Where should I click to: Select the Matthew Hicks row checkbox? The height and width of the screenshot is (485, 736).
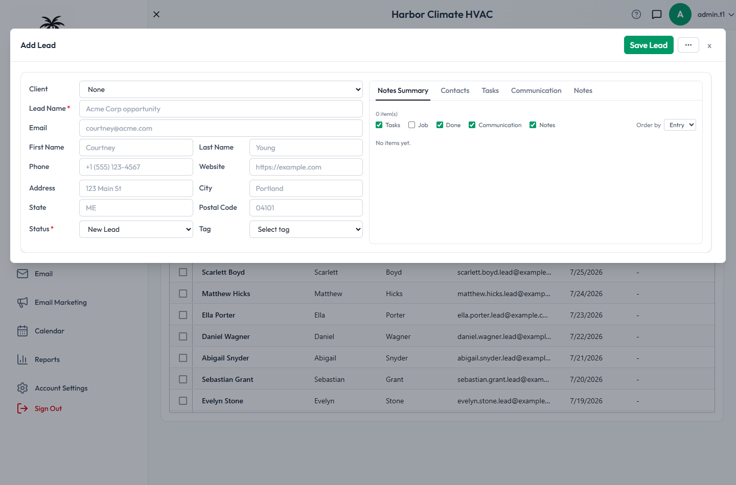(x=183, y=294)
